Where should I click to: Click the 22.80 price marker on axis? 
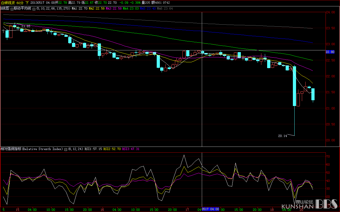(330, 52)
